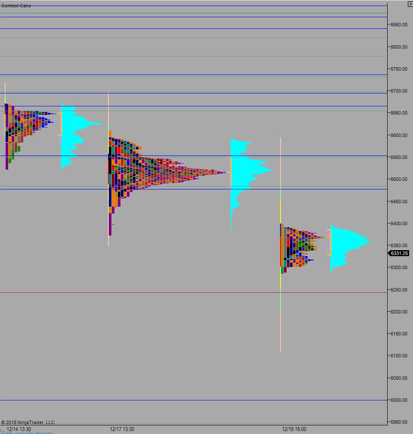Viewport: 413px width, 434px height.
Task: Click the current price marker 6331.25
Action: point(399,253)
